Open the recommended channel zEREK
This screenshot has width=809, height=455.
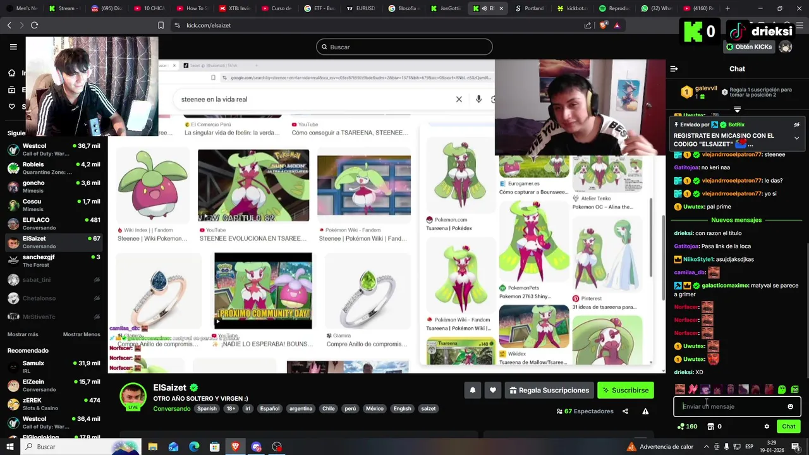click(x=54, y=404)
